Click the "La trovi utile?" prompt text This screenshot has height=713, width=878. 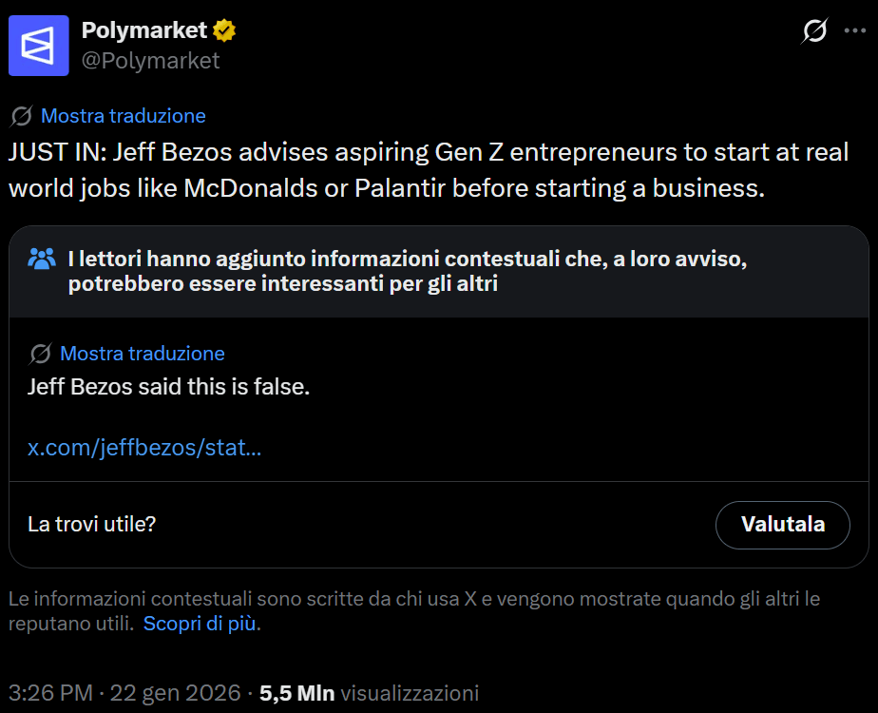click(91, 524)
